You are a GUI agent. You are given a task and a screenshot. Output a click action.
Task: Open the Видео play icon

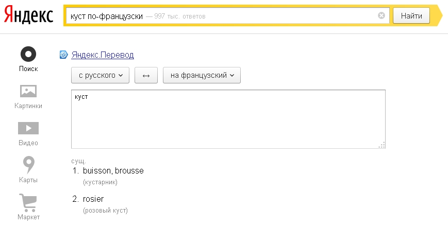pos(28,128)
